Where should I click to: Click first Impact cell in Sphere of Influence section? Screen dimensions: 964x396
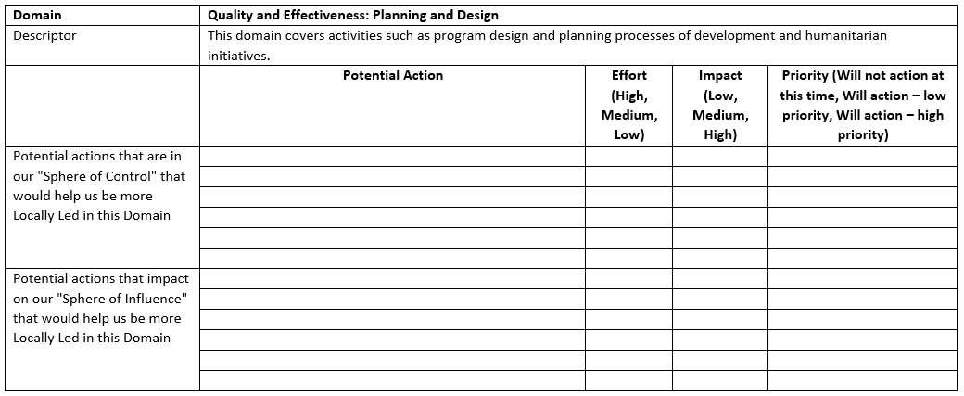click(719, 278)
